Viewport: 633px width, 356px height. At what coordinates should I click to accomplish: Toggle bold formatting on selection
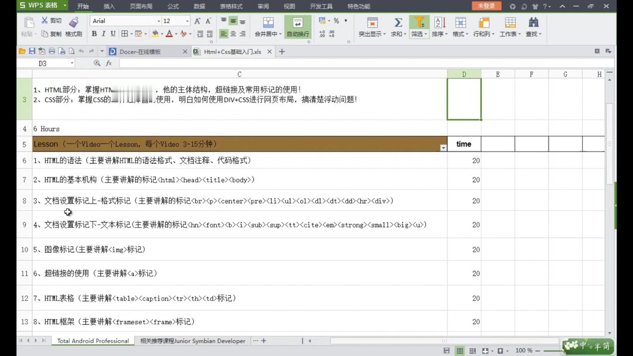pos(94,33)
